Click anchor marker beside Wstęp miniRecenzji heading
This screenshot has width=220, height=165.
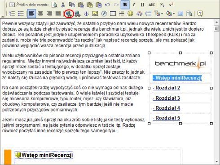pyautogui.click(x=18, y=155)
